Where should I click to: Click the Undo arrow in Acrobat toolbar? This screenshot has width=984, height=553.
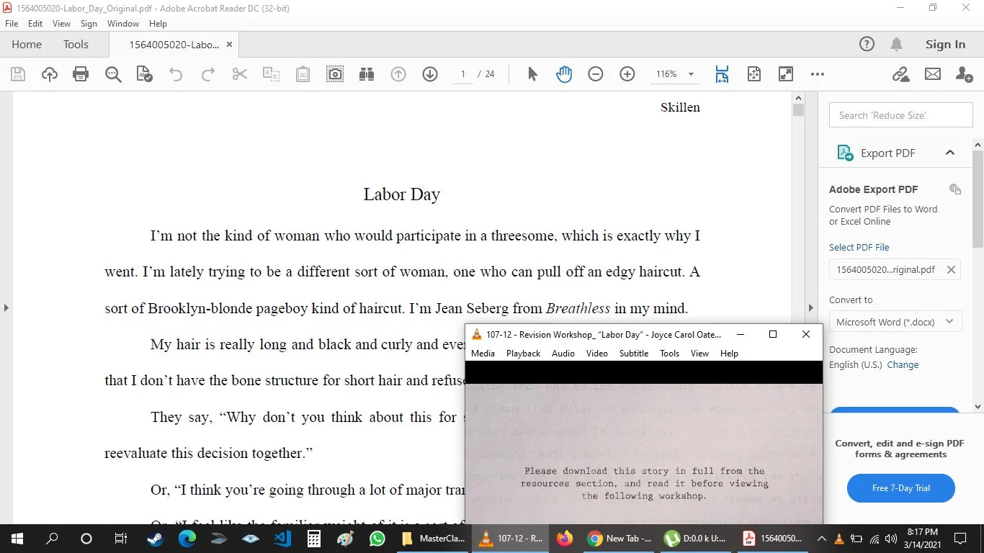point(176,74)
